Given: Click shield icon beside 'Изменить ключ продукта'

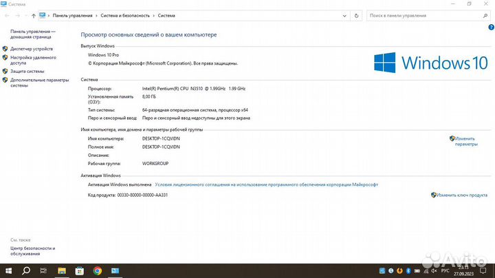Looking at the screenshot, I should (433, 195).
